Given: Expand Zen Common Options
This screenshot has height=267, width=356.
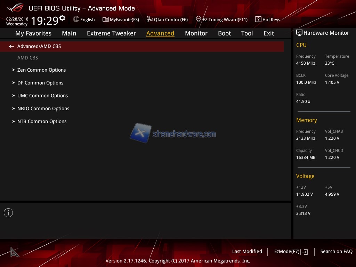Looking at the screenshot, I should pos(41,70).
